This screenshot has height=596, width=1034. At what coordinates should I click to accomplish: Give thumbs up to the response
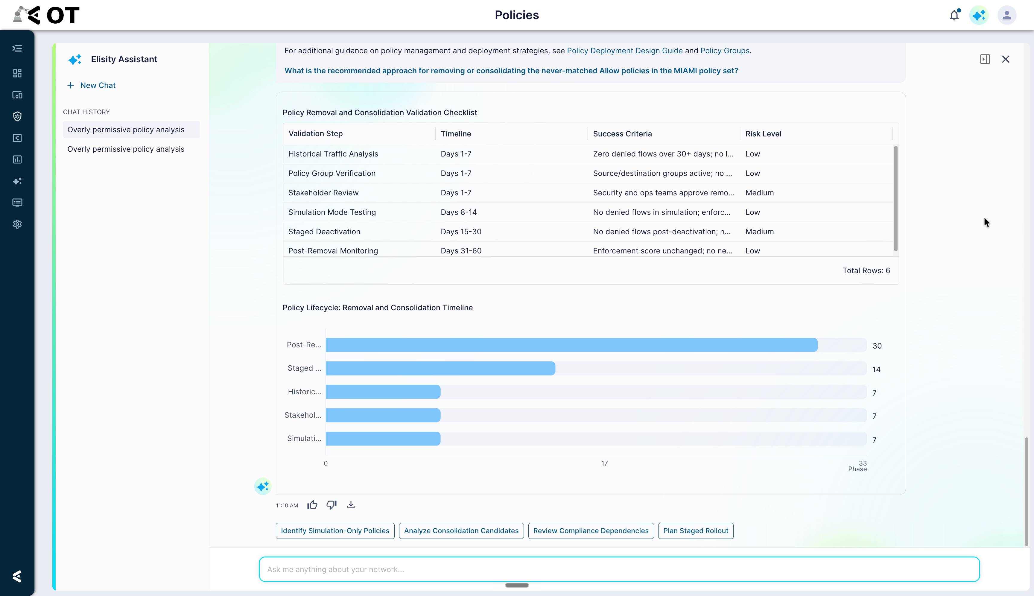pyautogui.click(x=312, y=505)
